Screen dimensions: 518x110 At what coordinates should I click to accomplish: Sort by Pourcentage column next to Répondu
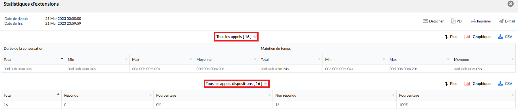pyautogui.click(x=213, y=95)
